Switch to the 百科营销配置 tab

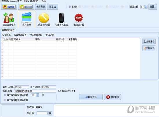click(x=20, y=35)
